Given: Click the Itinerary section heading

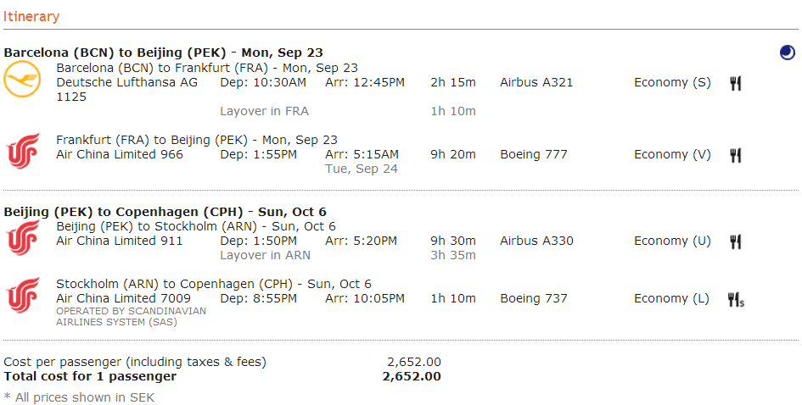Looking at the screenshot, I should coord(31,17).
